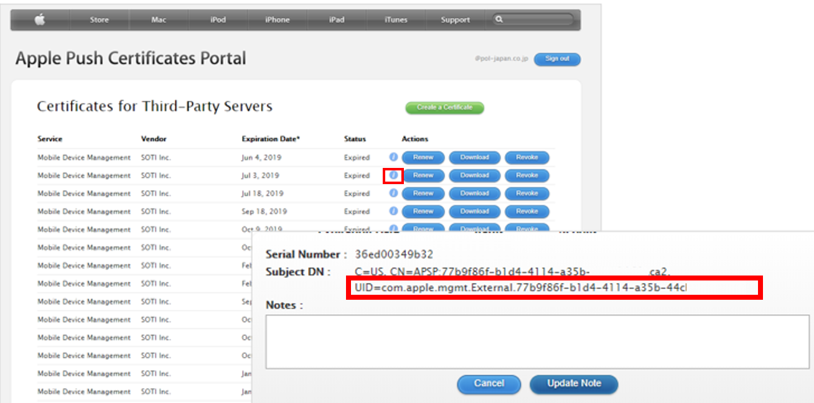Select iPhone in the top navigation
The height and width of the screenshot is (403, 814).
click(277, 20)
